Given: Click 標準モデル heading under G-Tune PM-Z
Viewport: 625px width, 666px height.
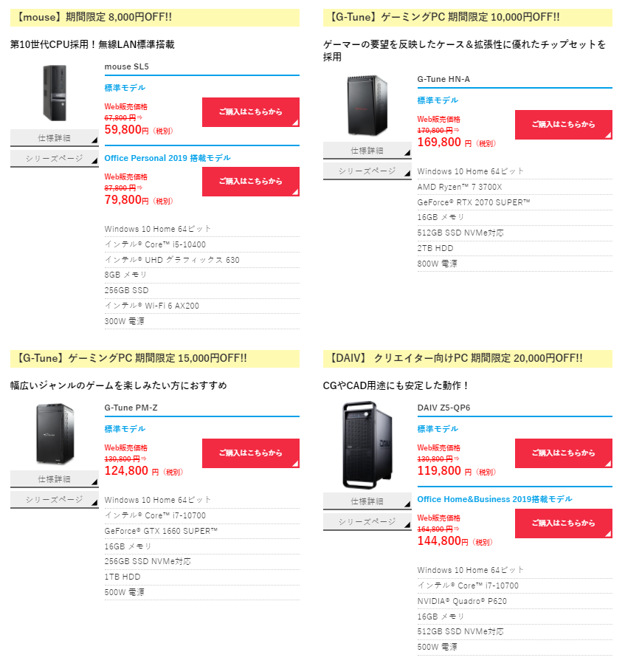Looking at the screenshot, I should coord(125,429).
